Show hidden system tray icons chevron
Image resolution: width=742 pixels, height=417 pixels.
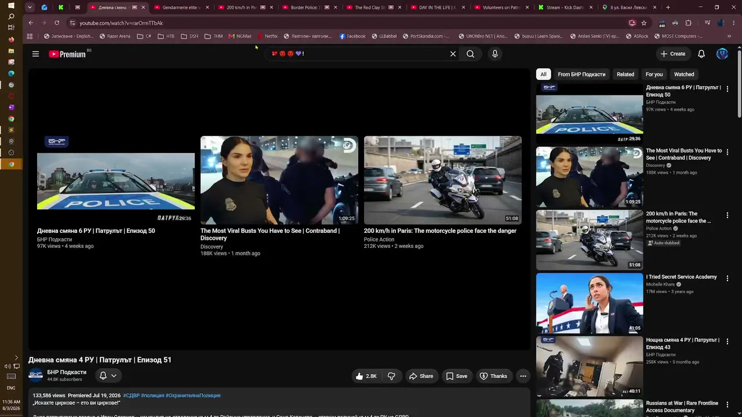coord(16,358)
